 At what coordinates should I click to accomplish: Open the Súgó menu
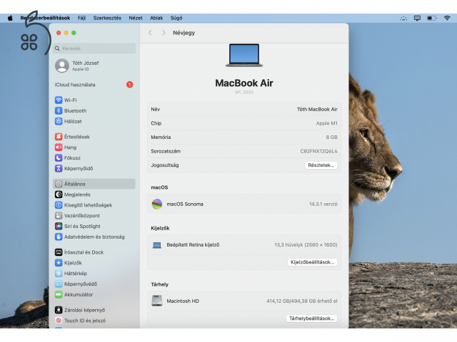(176, 18)
